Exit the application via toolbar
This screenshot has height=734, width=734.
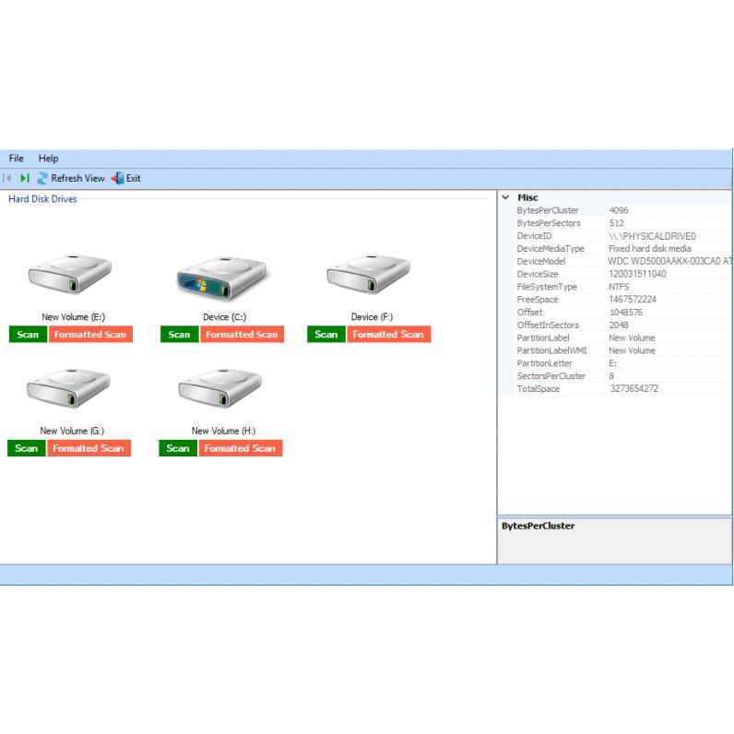[126, 178]
